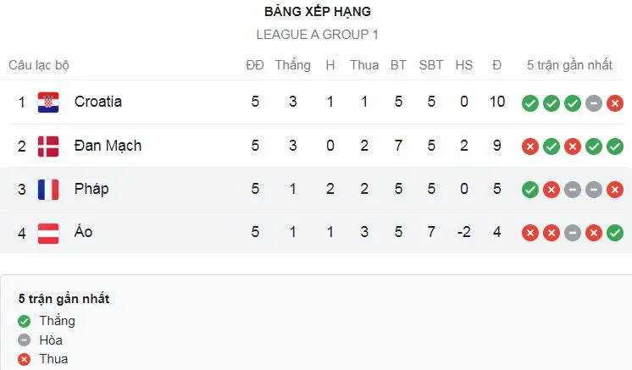Click the Croatia flag icon
632x370 pixels.
(48, 102)
